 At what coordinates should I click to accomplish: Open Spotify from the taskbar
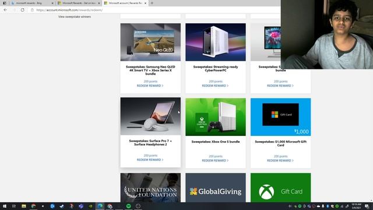[128, 206]
